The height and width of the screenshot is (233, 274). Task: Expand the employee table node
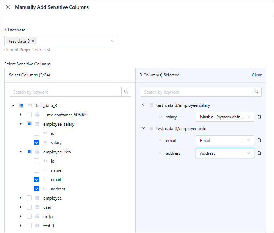pyautogui.click(x=21, y=198)
